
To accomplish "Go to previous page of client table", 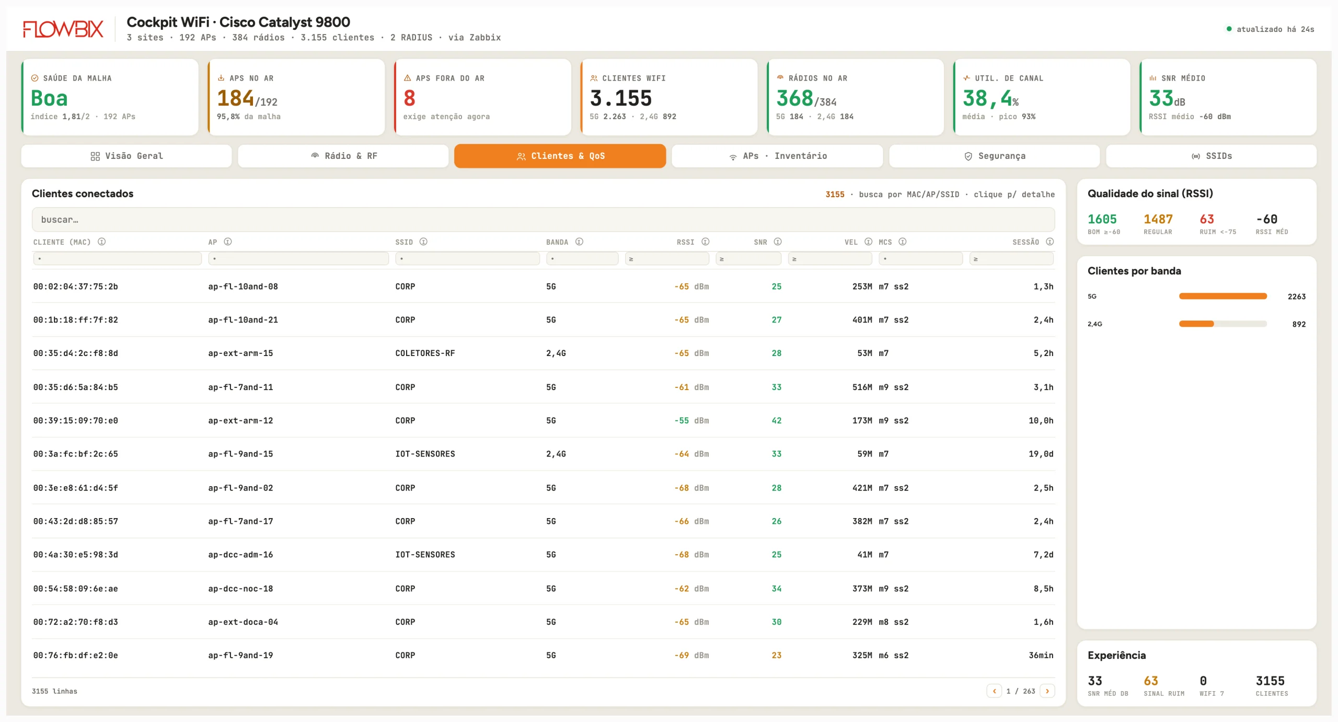I will [994, 691].
